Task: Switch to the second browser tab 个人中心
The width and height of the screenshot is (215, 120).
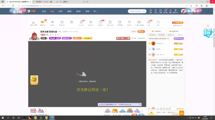Action: click(45, 2)
